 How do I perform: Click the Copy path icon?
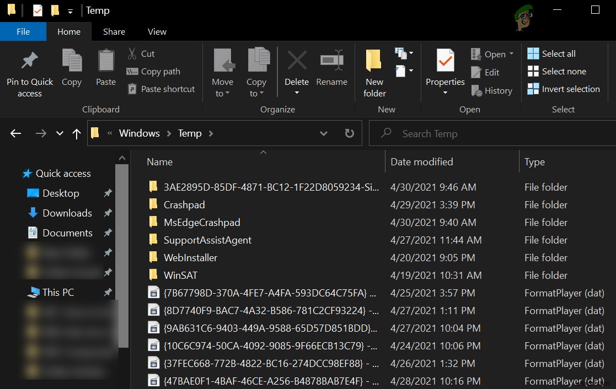click(x=132, y=71)
